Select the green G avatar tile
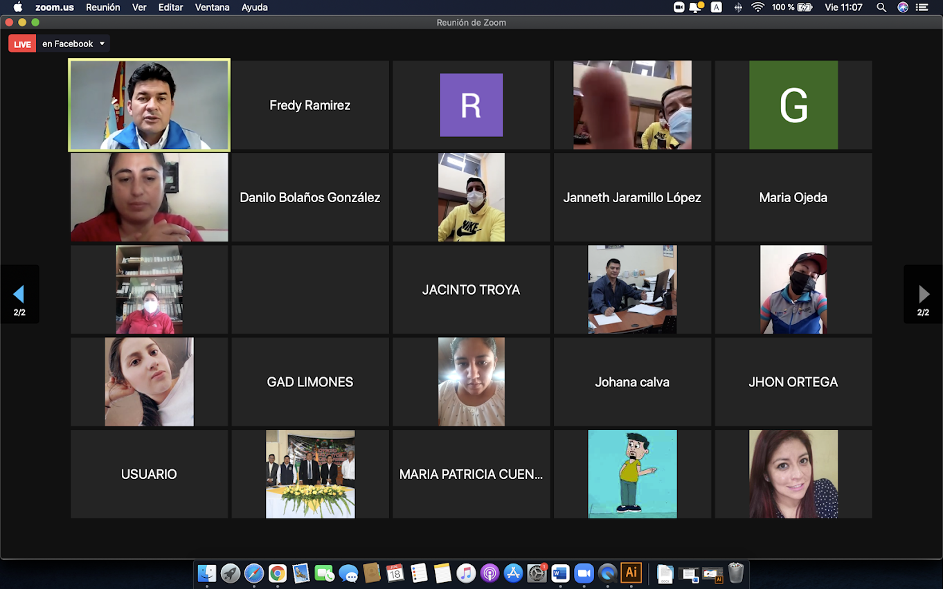This screenshot has width=943, height=589. (793, 105)
